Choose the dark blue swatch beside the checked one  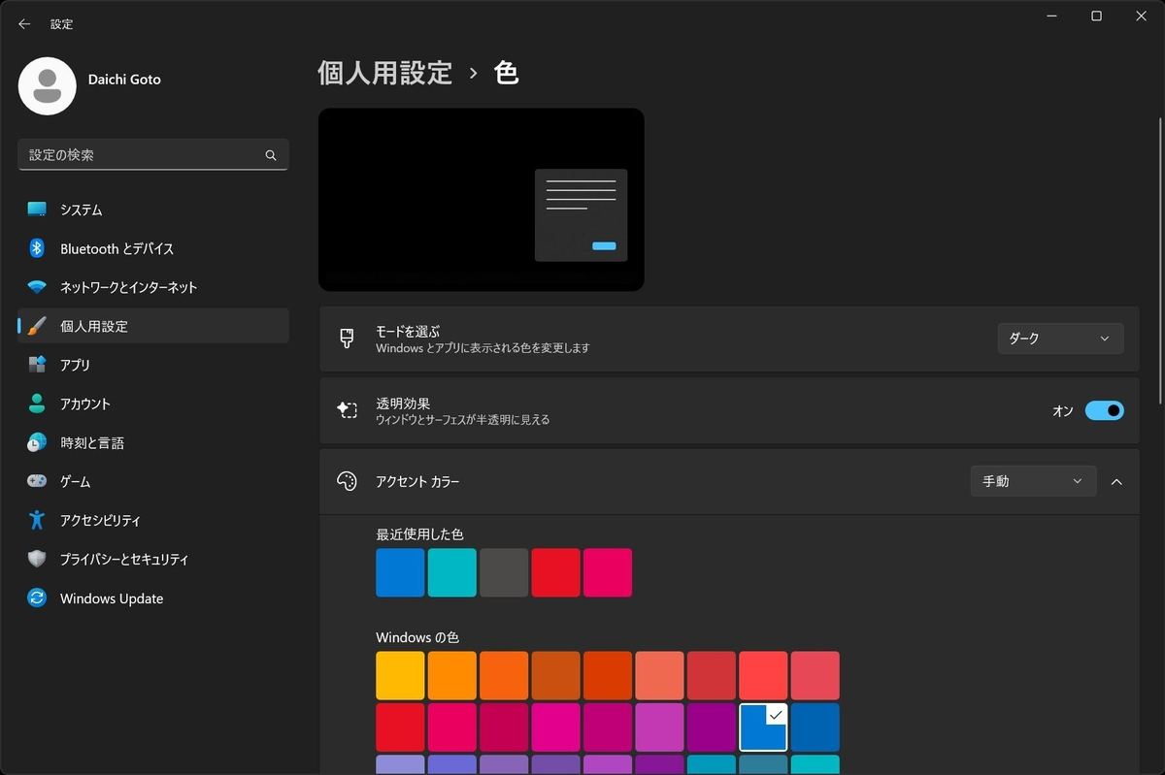pos(815,727)
